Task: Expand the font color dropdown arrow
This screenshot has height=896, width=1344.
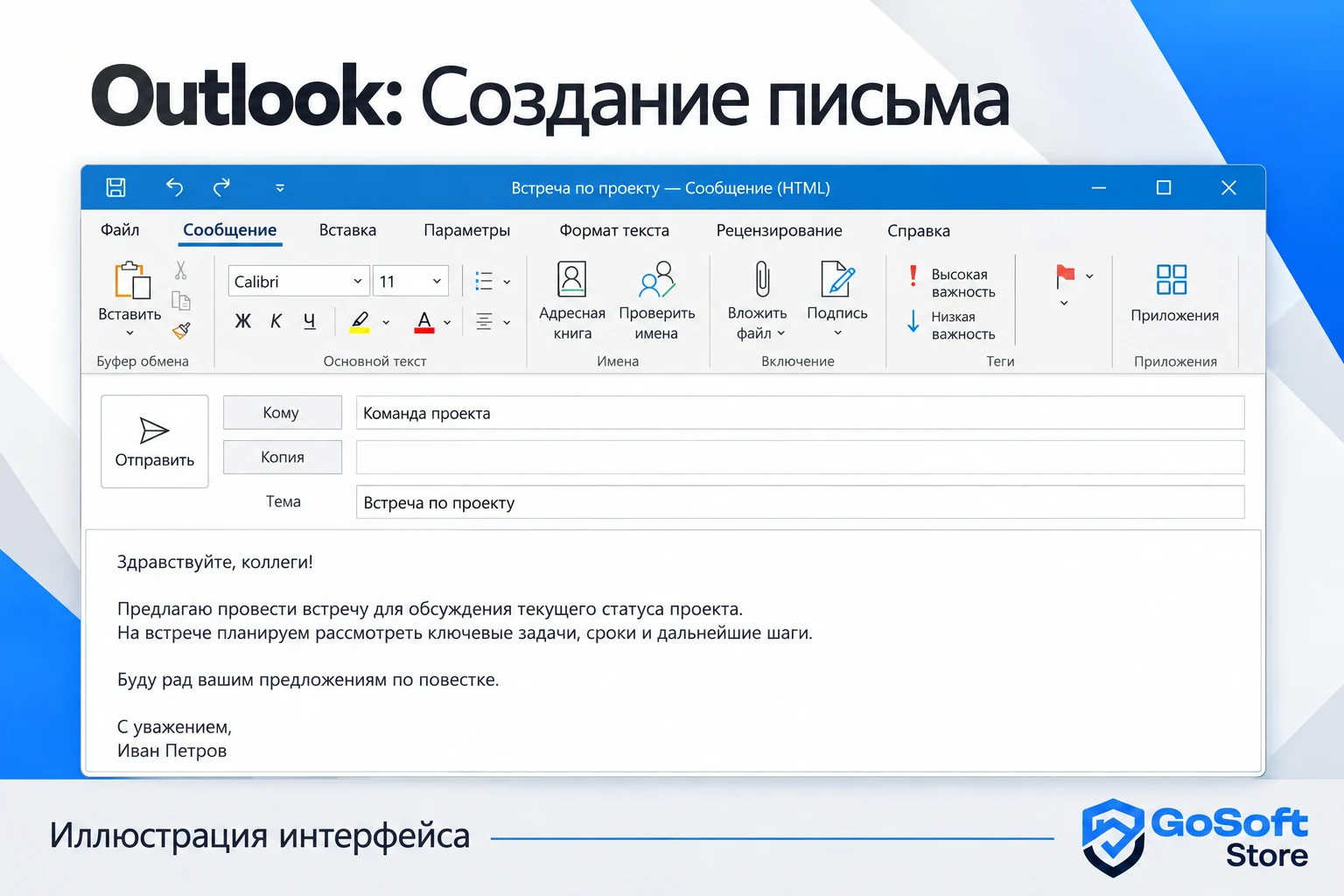Action: [447, 323]
